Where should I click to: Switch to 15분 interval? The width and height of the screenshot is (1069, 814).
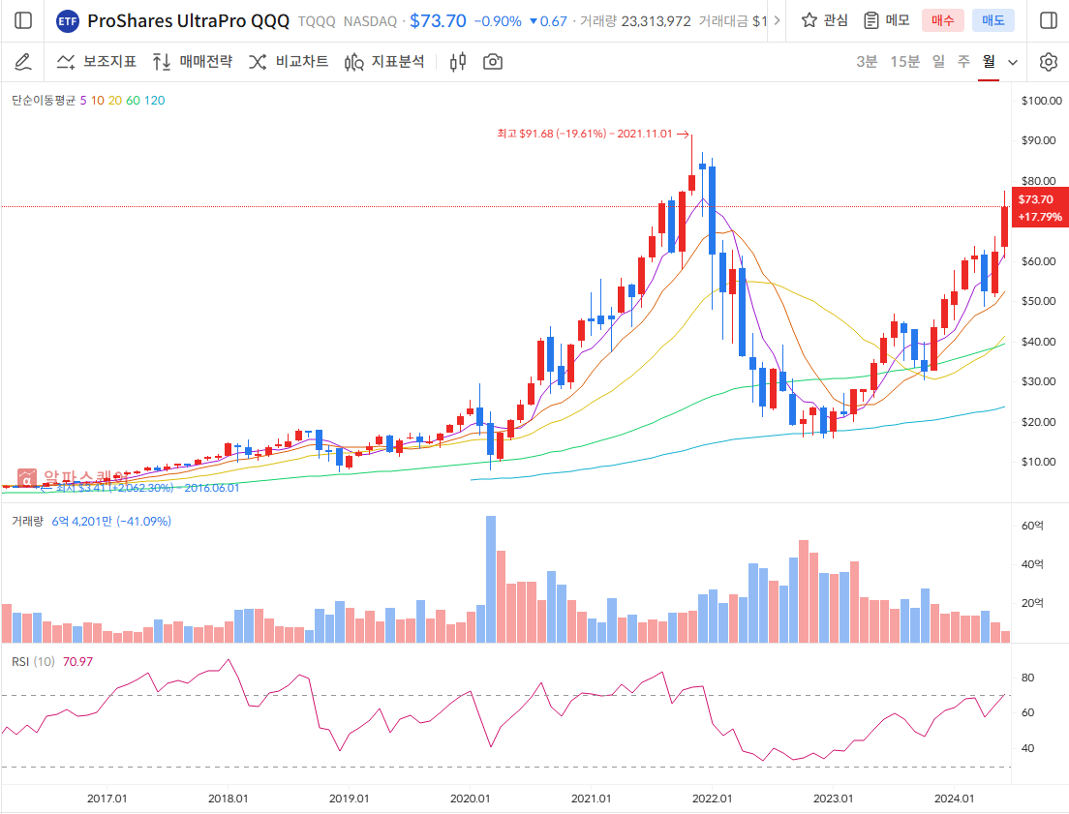click(x=904, y=62)
